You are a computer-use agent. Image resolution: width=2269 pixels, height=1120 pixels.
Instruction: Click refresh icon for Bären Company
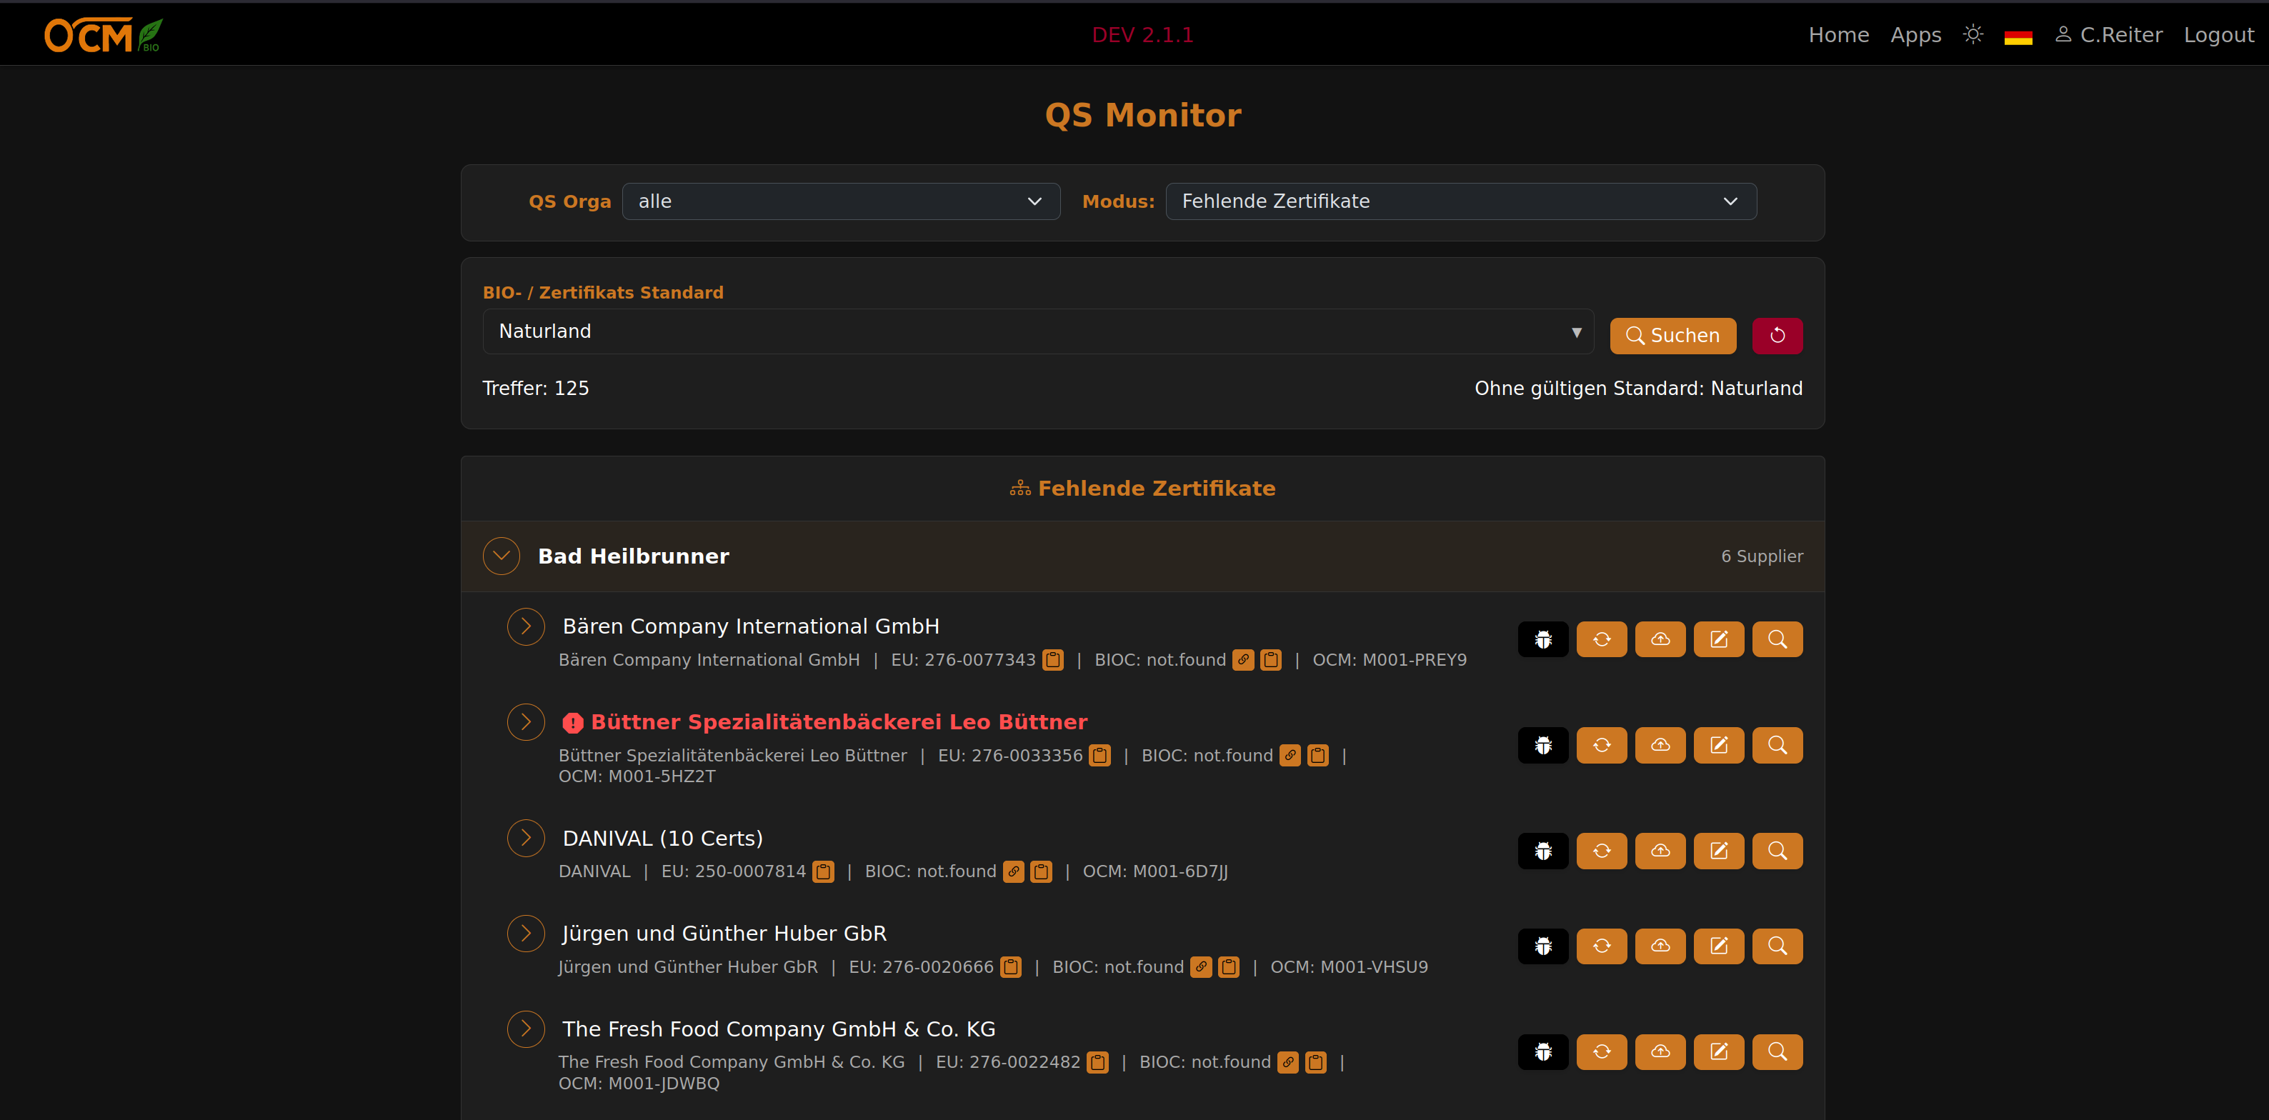[1601, 639]
